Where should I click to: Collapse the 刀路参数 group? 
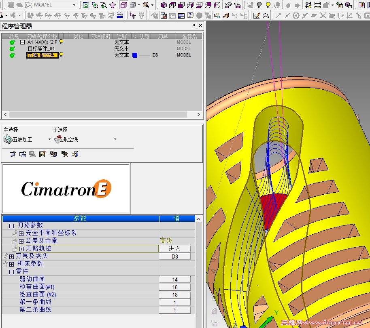tap(11, 226)
